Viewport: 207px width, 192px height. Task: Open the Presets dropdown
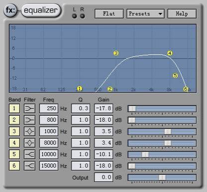(x=146, y=13)
